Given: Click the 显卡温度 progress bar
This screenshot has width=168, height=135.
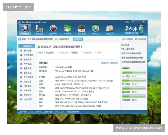Looking at the screenshot, I should tap(134, 80).
